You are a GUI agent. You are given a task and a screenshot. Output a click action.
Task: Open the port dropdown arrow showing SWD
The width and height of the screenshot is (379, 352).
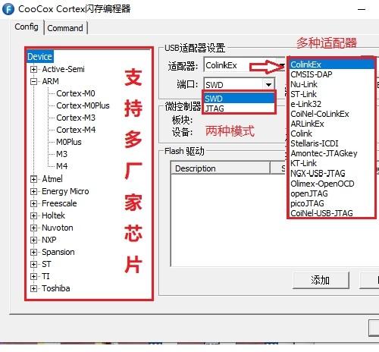(268, 85)
